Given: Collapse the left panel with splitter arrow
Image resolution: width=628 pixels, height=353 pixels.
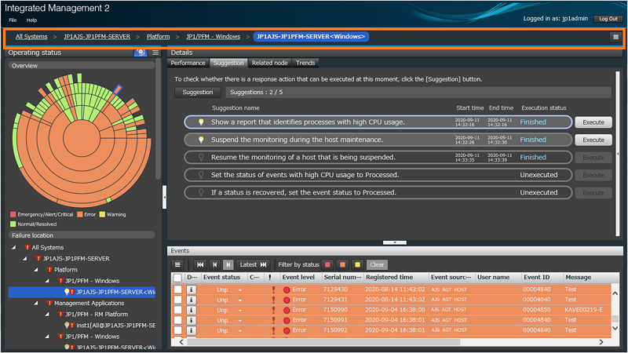Looking at the screenshot, I should pyautogui.click(x=164, y=198).
